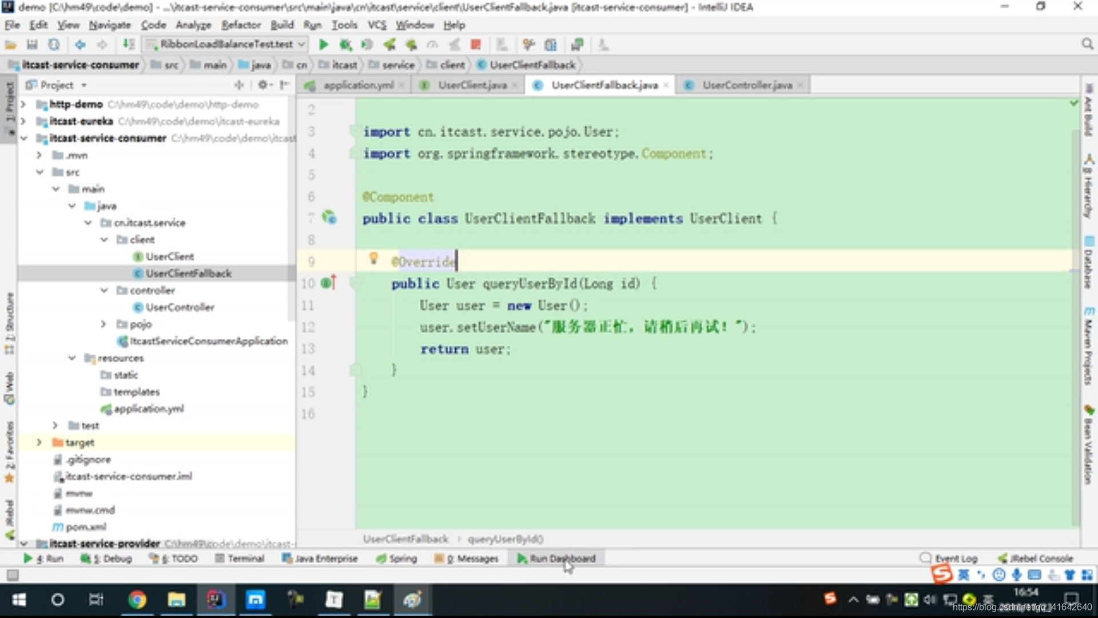Open the Run Dashboard tool window
Viewport: 1098px width, 618px height.
556,558
